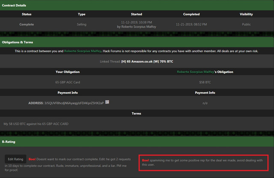This screenshot has width=274, height=178.
Task: Click the Edit Rating button
Action: coord(15,159)
